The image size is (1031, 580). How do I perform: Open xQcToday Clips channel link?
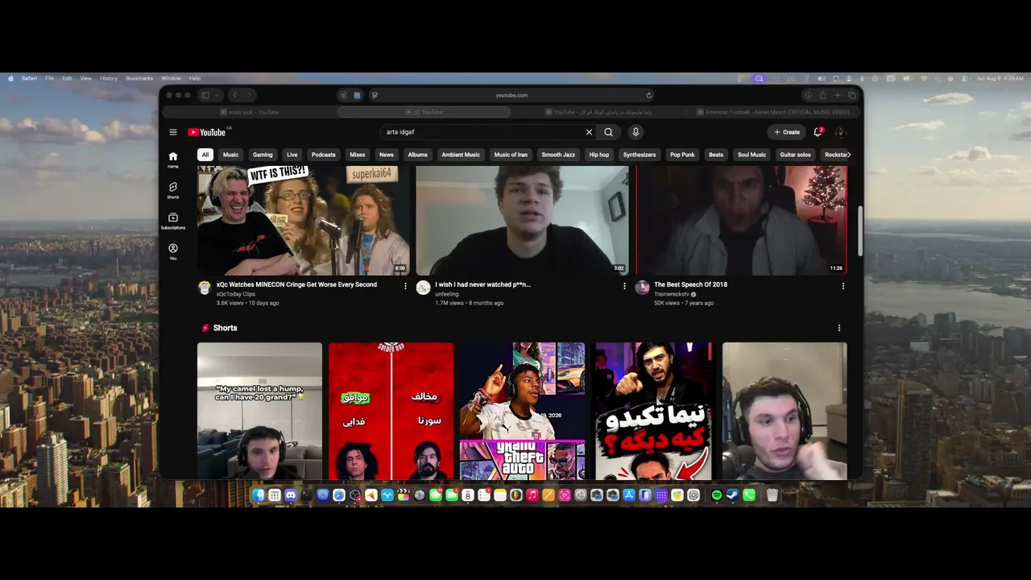tap(236, 294)
